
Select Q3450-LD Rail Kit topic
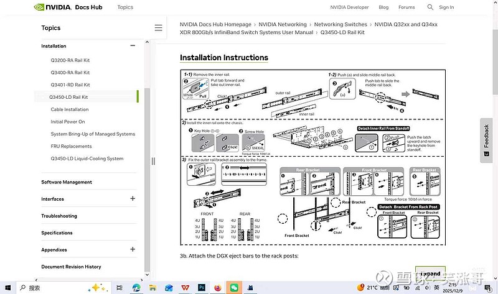68,97
